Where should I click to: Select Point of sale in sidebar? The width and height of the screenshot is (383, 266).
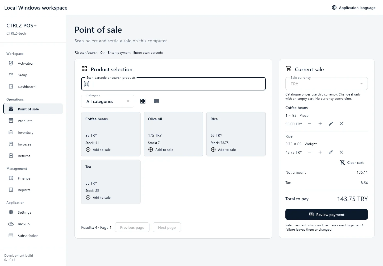33,109
